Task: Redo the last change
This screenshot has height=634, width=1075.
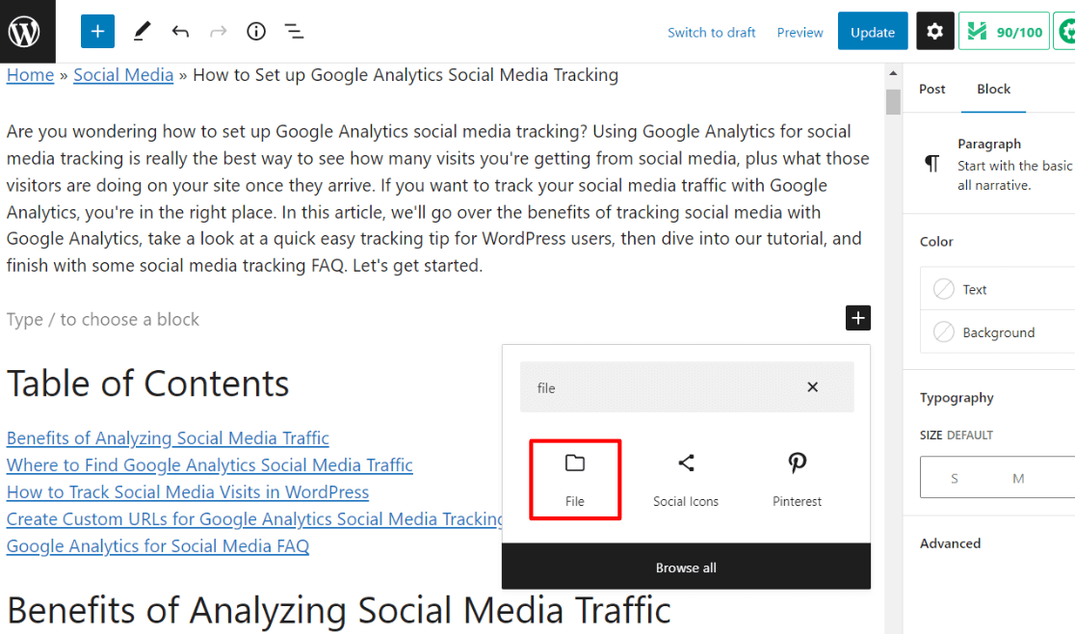Action: [218, 31]
